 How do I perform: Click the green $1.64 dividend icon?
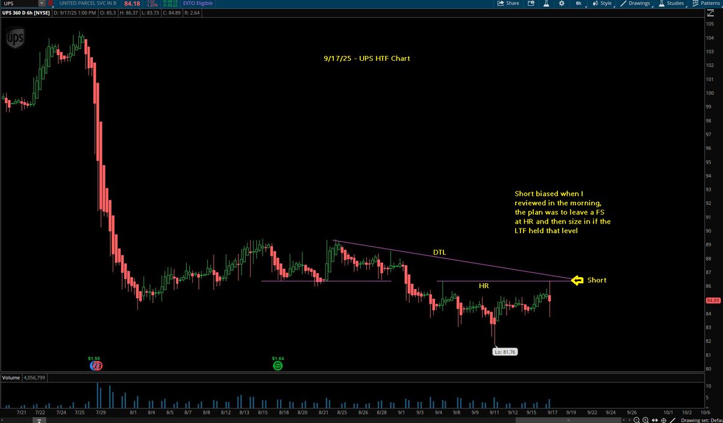tap(277, 365)
